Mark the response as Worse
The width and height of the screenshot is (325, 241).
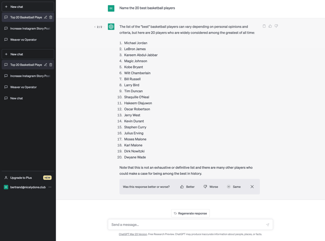click(x=210, y=187)
